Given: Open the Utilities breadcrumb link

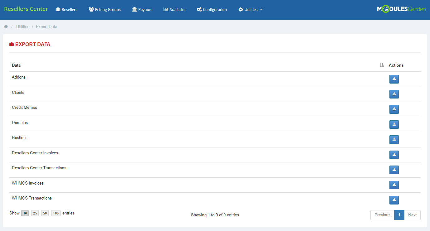Looking at the screenshot, I should 22,26.
